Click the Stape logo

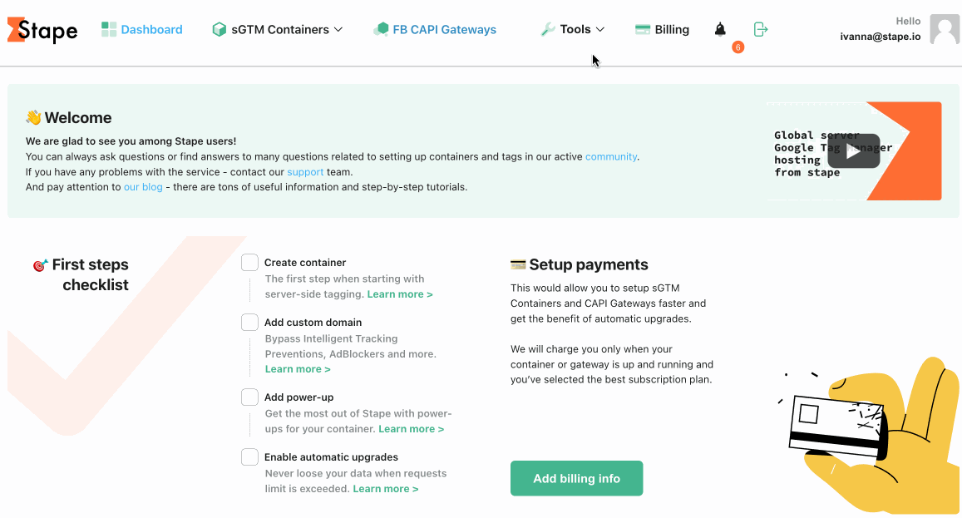pyautogui.click(x=42, y=30)
